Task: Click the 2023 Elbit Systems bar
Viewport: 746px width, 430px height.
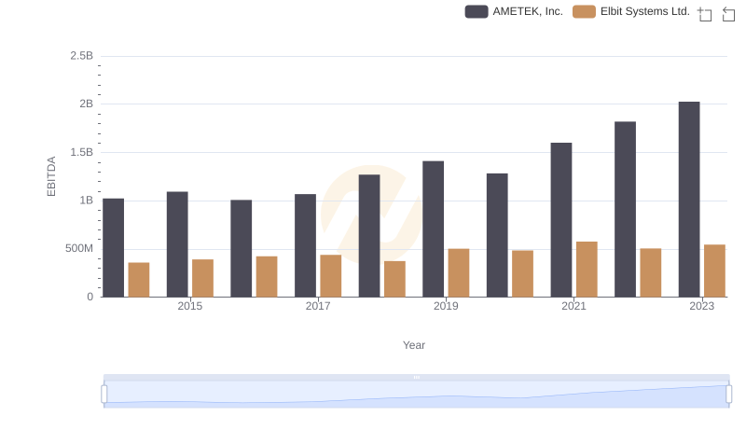Action: pyautogui.click(x=714, y=270)
